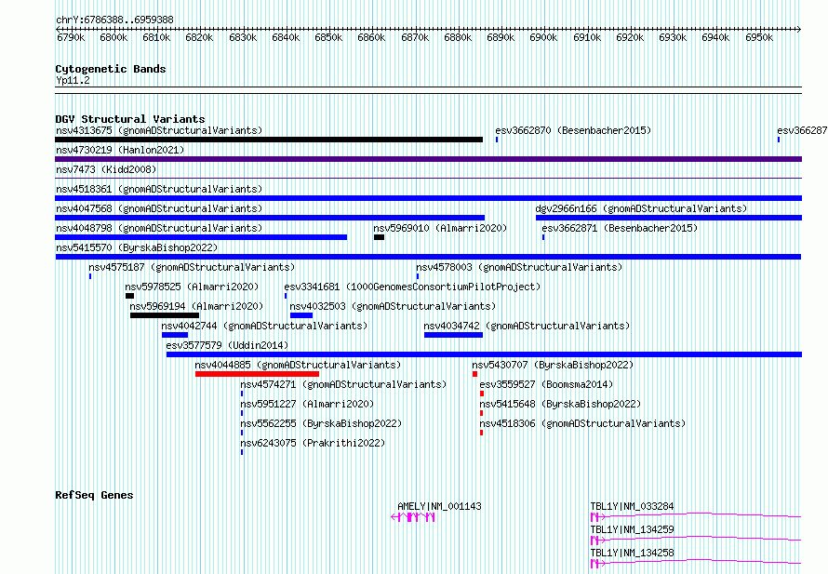Click the nsv6243075 (Prakrithi2022) label

(x=313, y=443)
